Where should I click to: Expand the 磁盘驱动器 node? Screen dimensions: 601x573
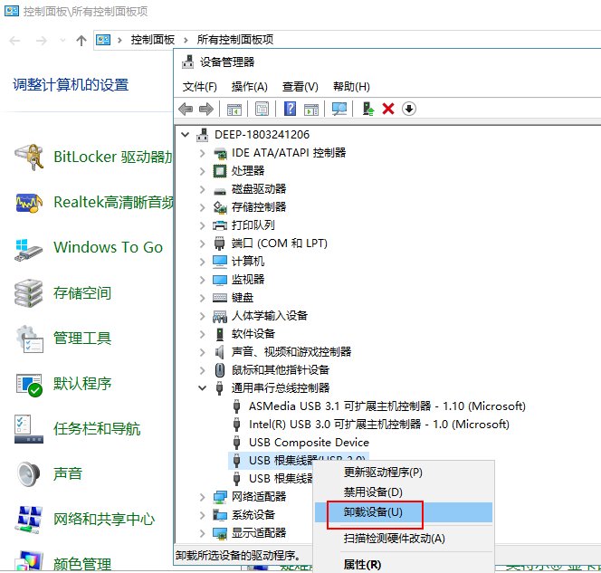202,189
